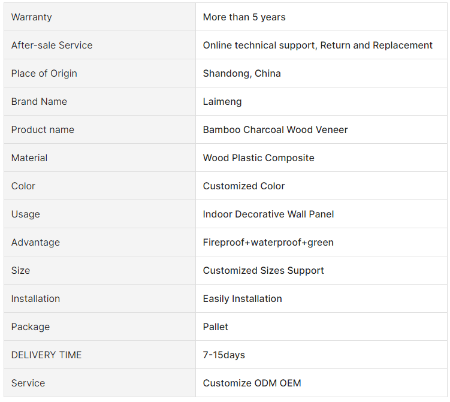Select the 'Wood Plastic Composite' material value

pyautogui.click(x=258, y=158)
